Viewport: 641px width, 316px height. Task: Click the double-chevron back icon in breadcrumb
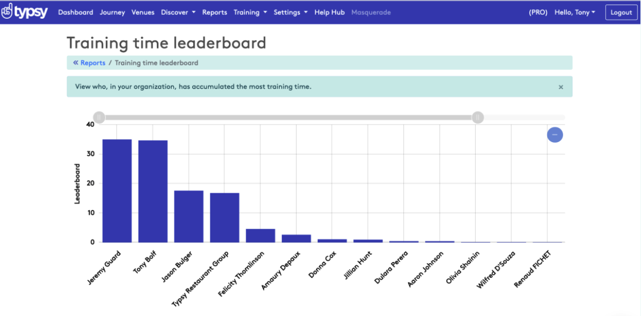[76, 63]
